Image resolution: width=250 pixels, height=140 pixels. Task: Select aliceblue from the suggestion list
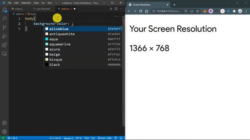(x=83, y=29)
